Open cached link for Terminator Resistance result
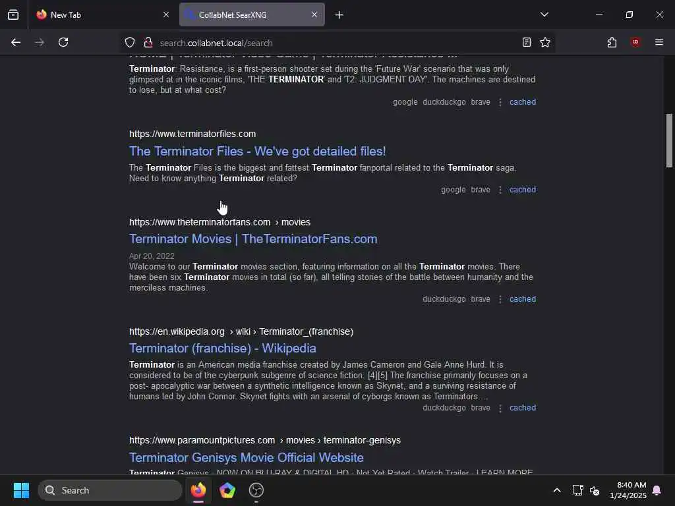Screen dimensions: 675x506 (x=523, y=102)
